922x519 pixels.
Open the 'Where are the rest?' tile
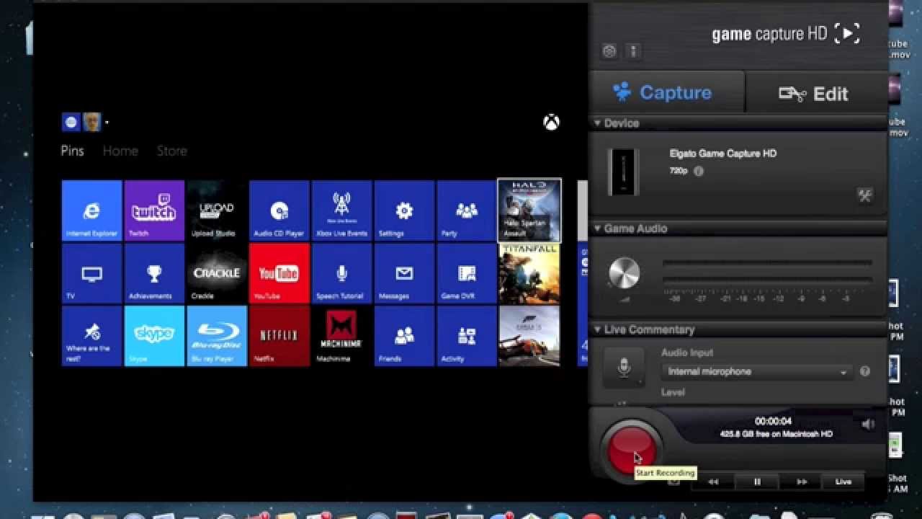coord(91,336)
